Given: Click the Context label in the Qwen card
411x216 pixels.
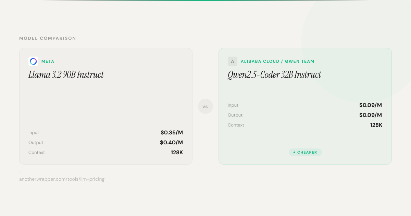Looking at the screenshot, I should pyautogui.click(x=236, y=125).
